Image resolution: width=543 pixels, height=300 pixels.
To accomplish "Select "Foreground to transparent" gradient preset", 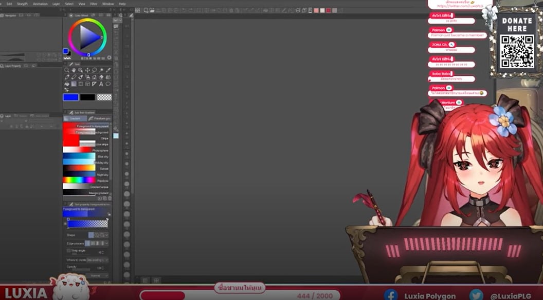I will tap(86, 126).
